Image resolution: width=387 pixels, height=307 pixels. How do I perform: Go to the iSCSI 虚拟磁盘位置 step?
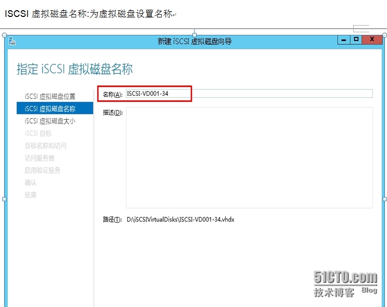tap(50, 96)
